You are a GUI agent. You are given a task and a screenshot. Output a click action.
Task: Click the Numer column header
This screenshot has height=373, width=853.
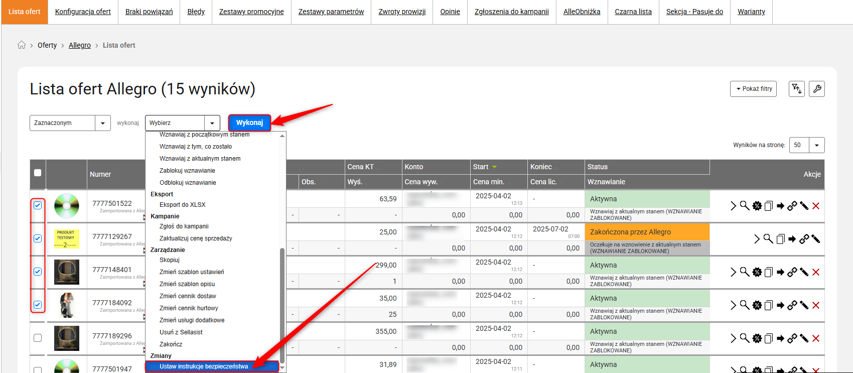(100, 174)
